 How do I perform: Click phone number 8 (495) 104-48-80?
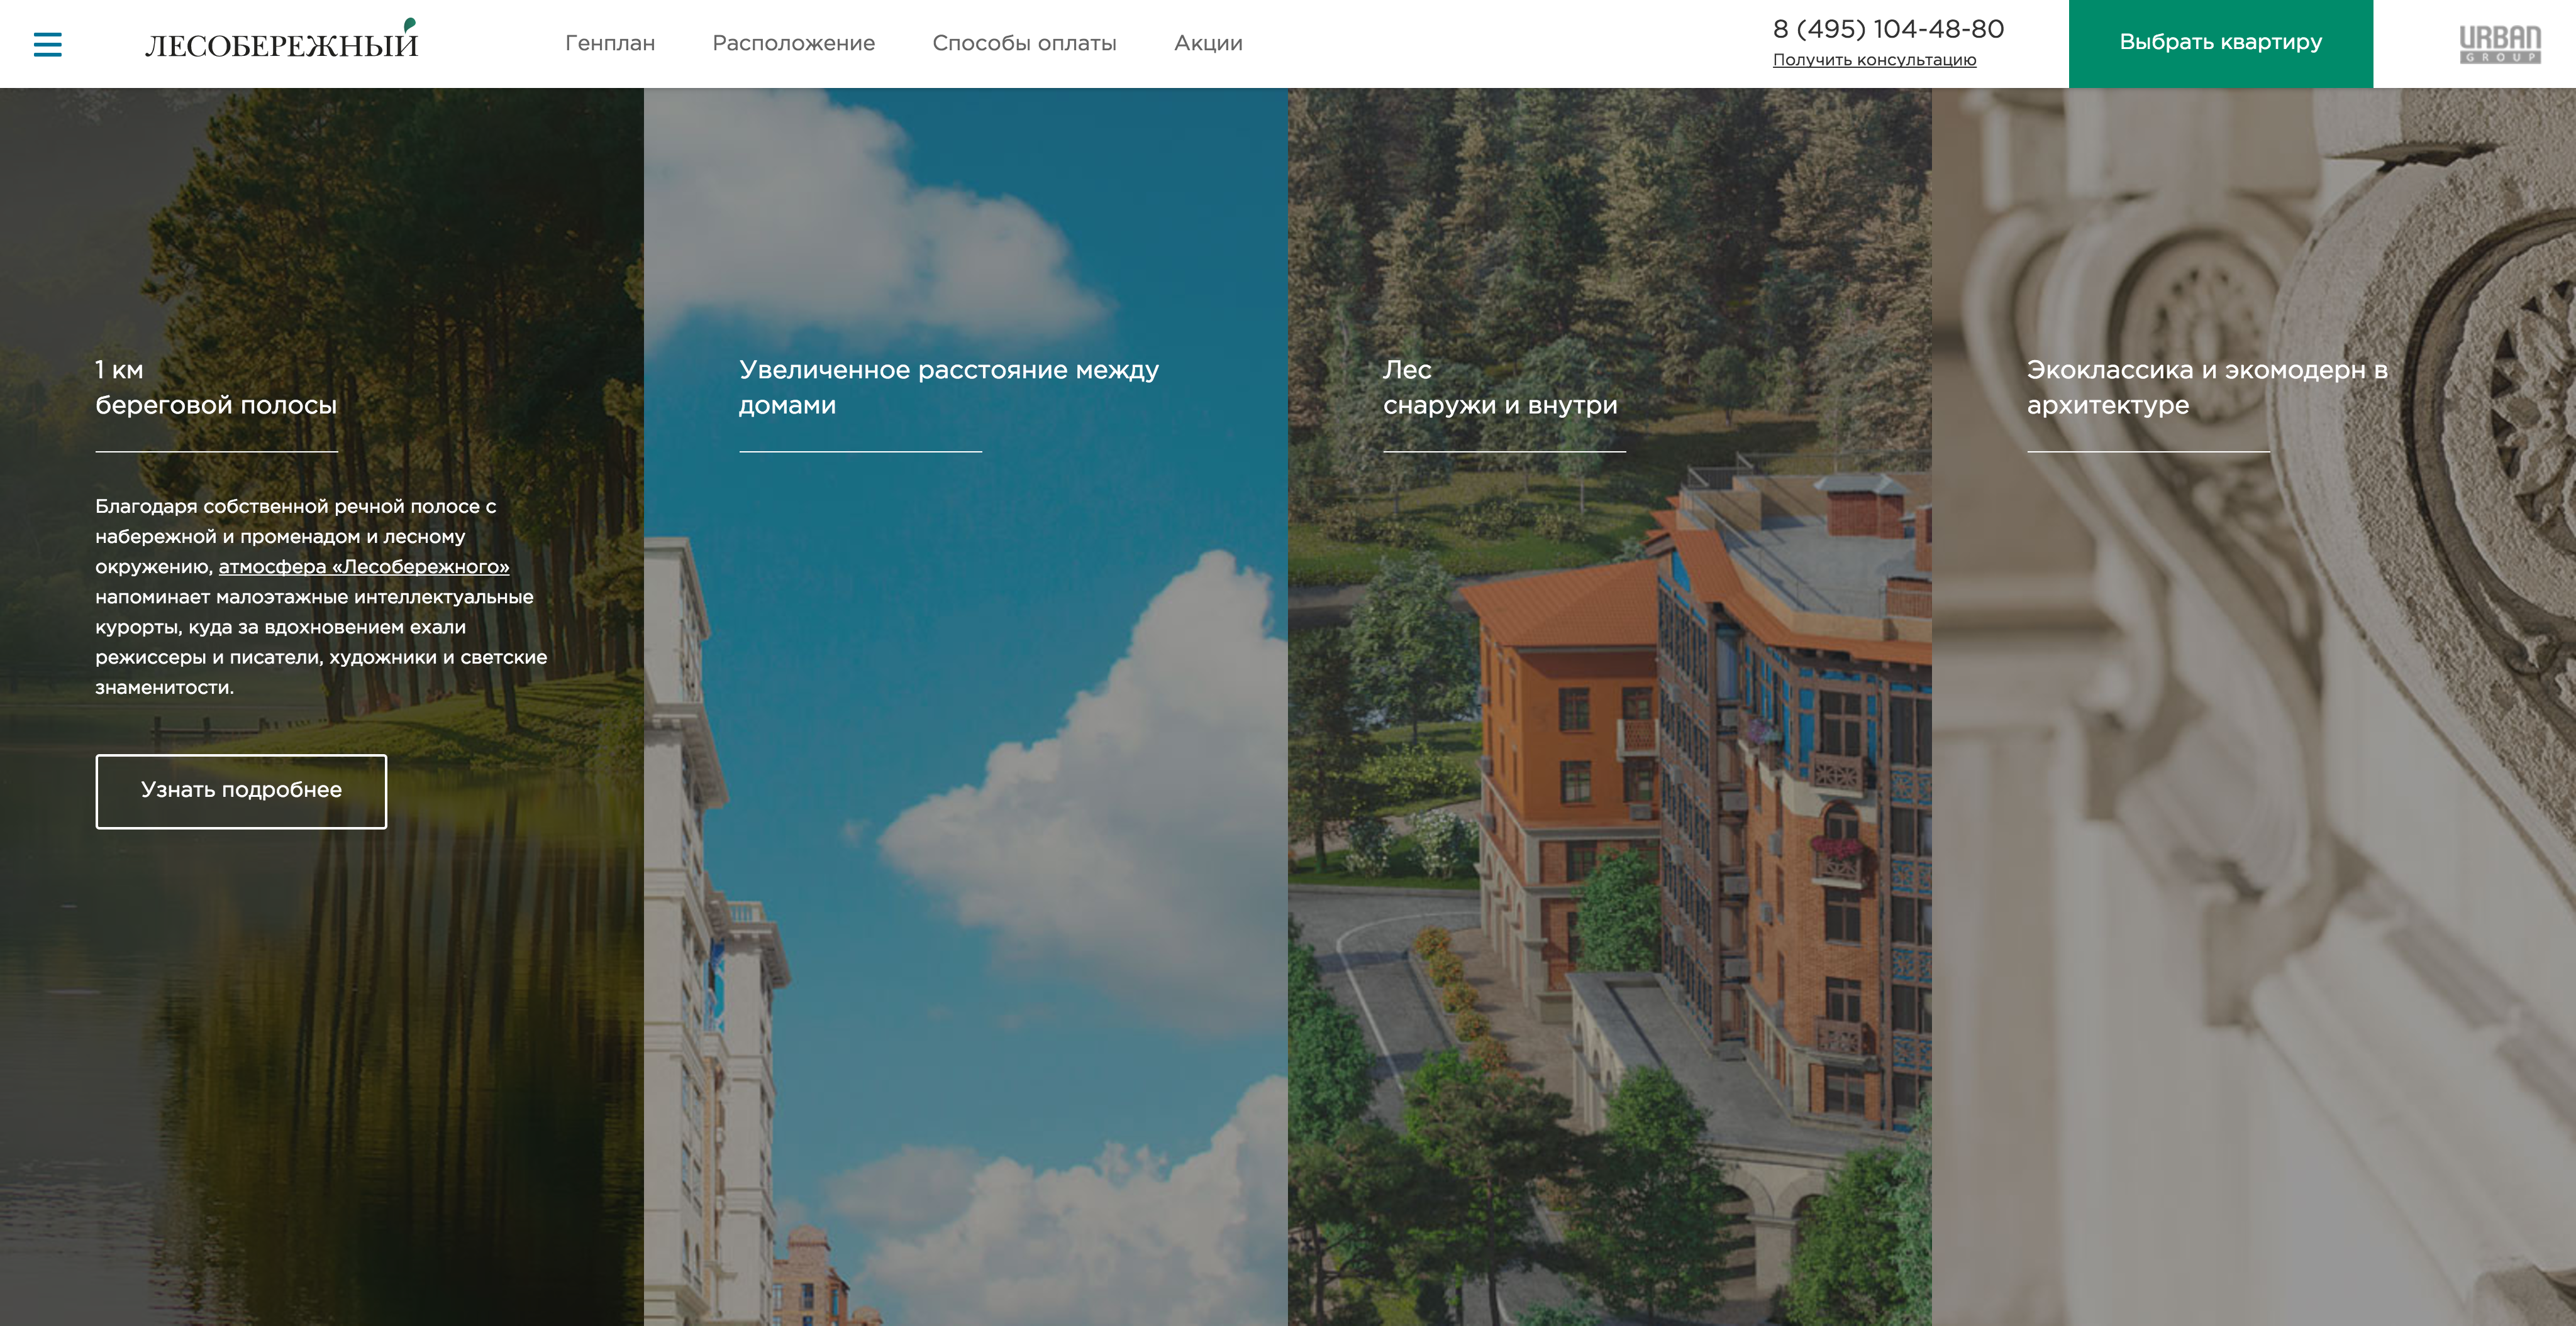1888,29
